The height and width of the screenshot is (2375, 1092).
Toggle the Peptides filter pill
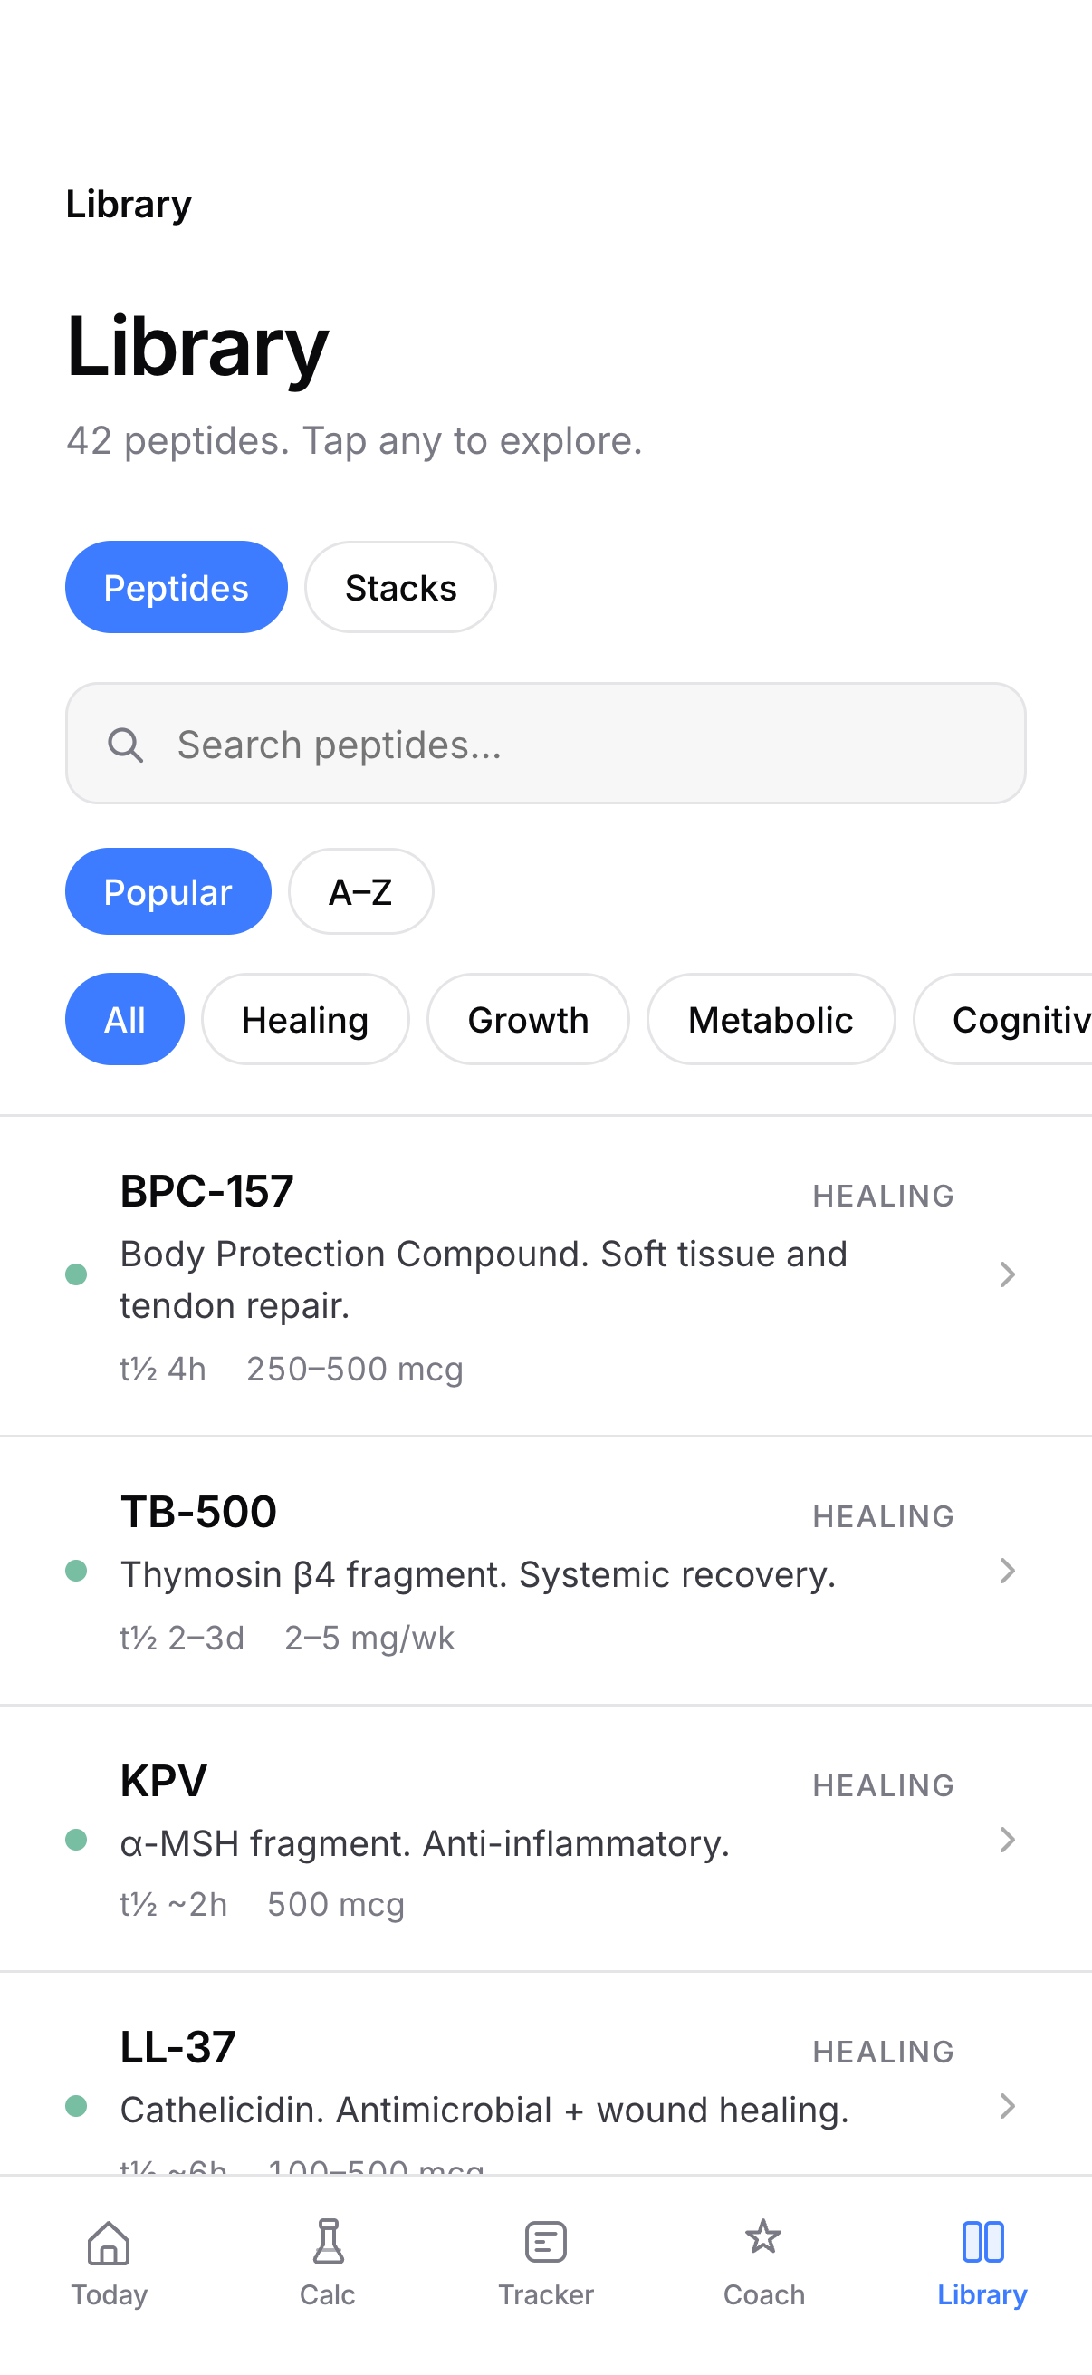click(x=176, y=587)
